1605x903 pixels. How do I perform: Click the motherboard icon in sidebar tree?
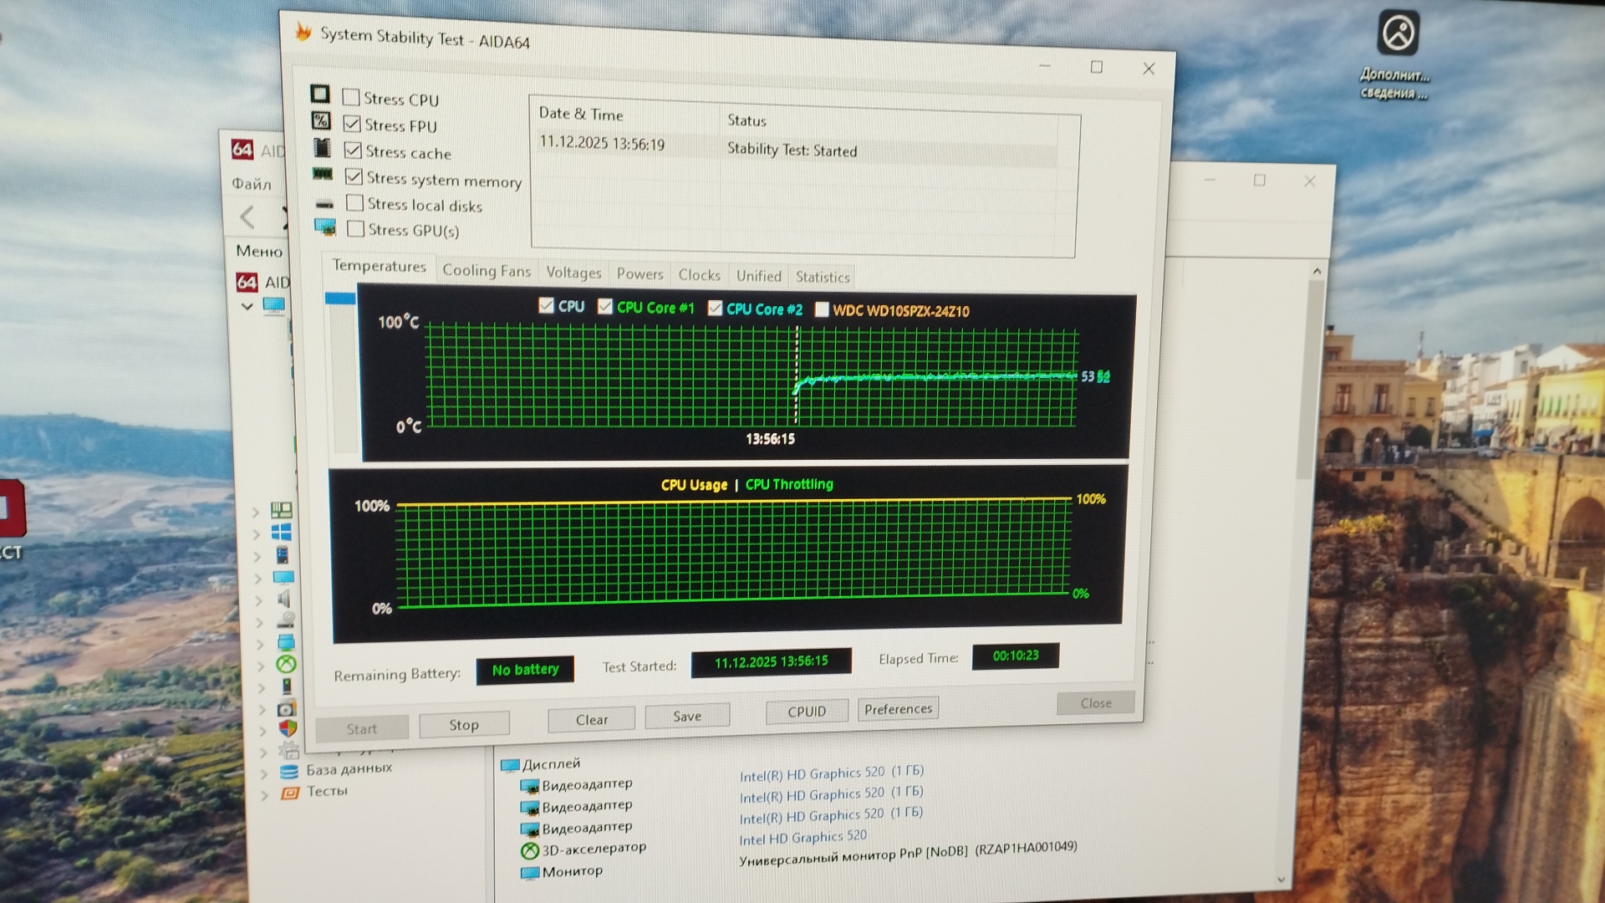(x=282, y=510)
